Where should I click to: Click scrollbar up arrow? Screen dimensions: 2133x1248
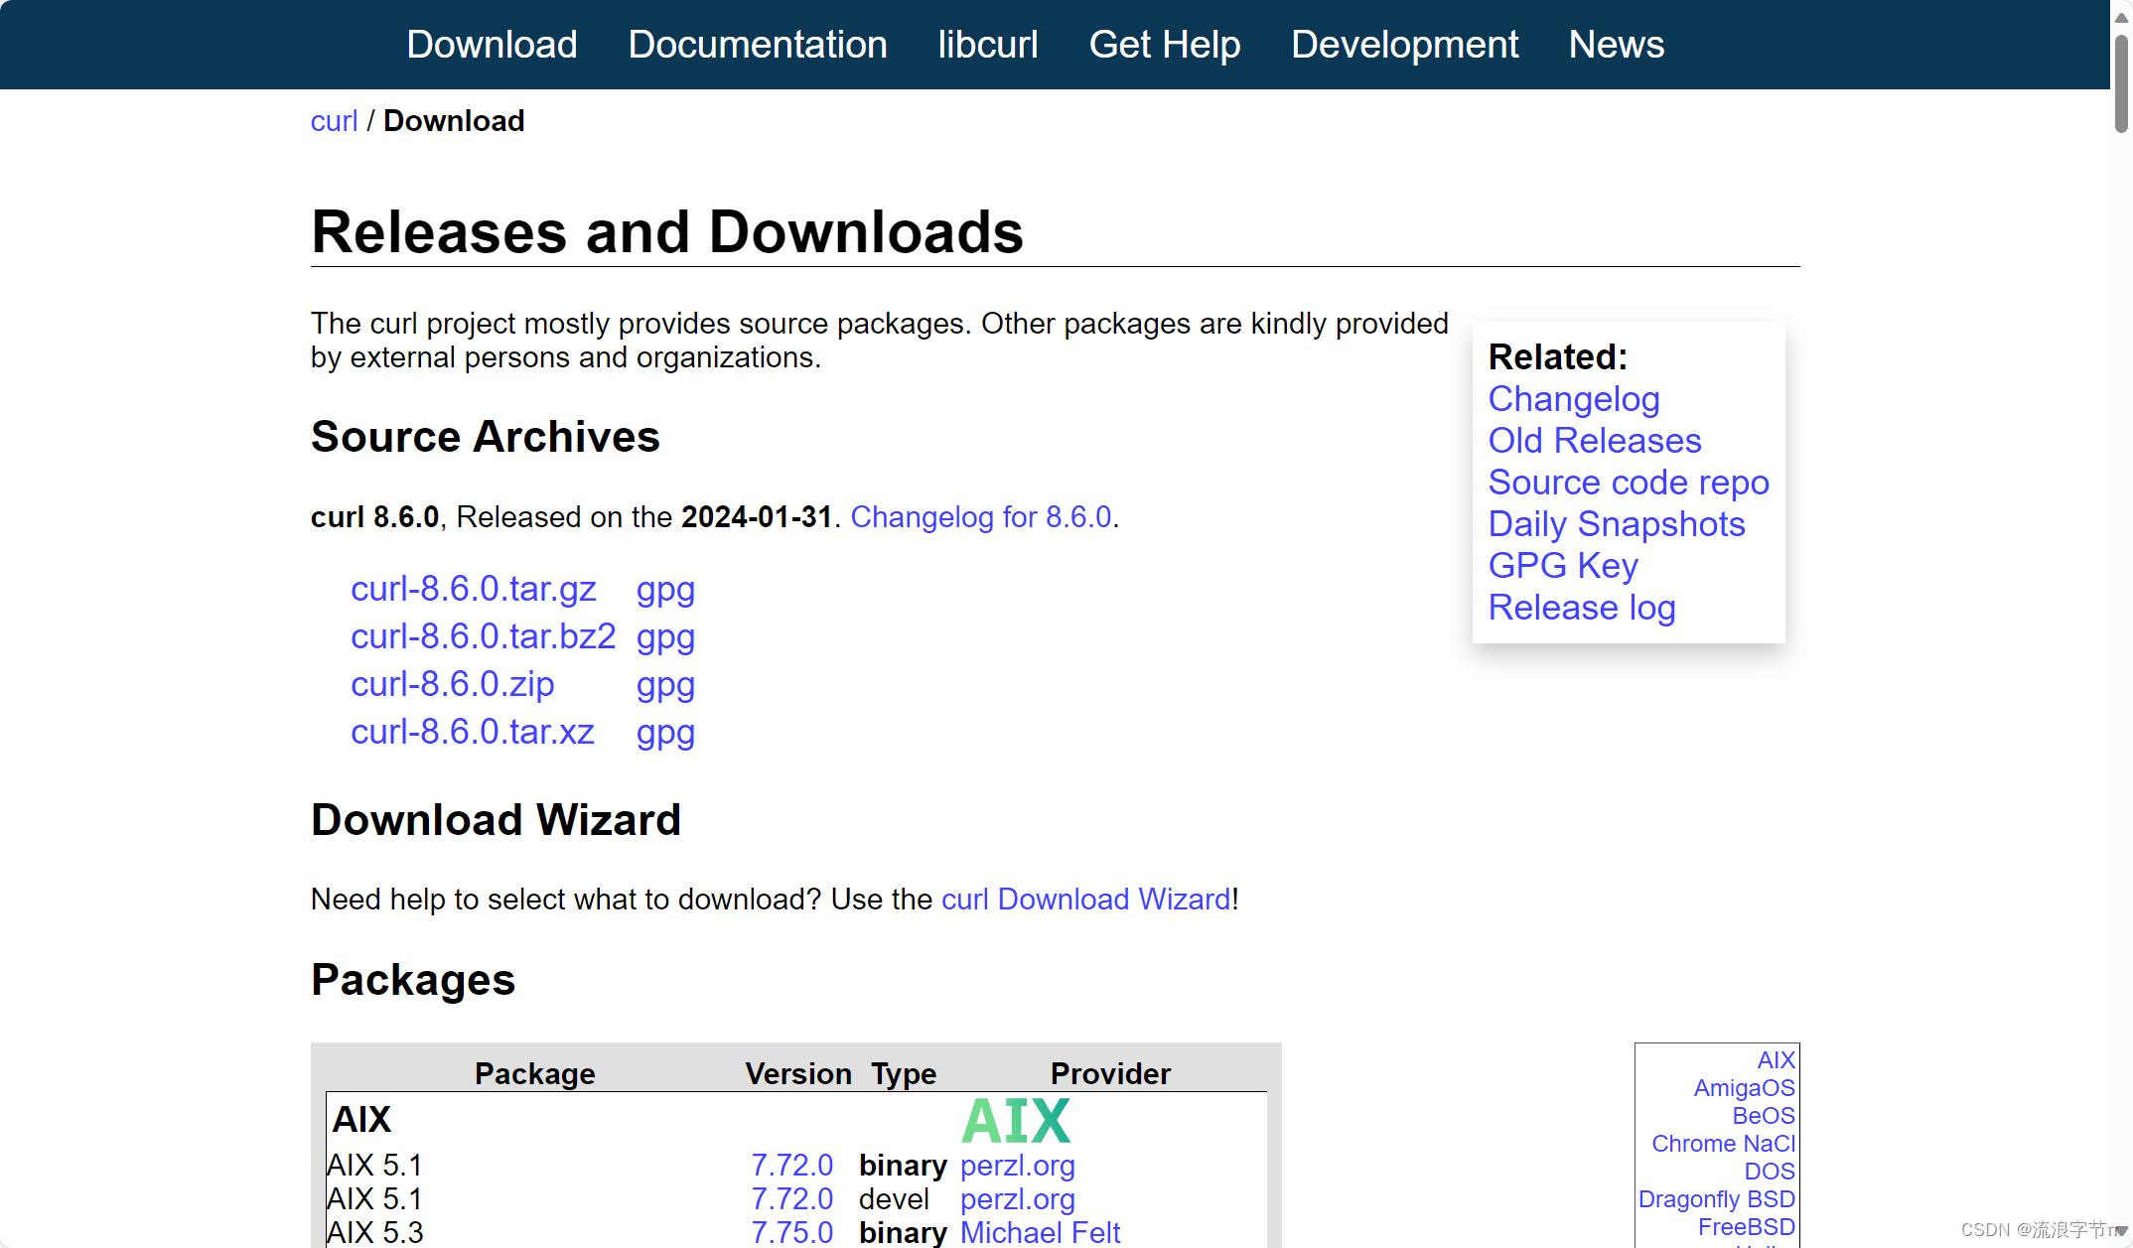click(x=2121, y=17)
